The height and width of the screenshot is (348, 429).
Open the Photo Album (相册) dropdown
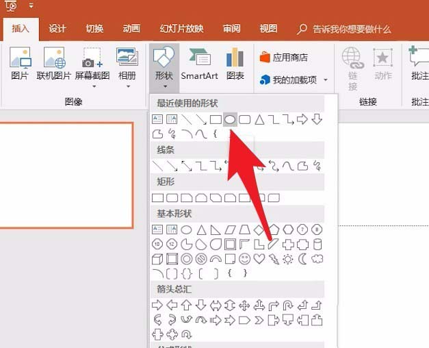pyautogui.click(x=127, y=67)
